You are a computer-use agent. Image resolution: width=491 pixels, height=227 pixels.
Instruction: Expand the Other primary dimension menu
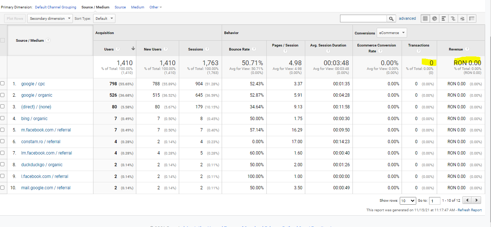tap(156, 7)
